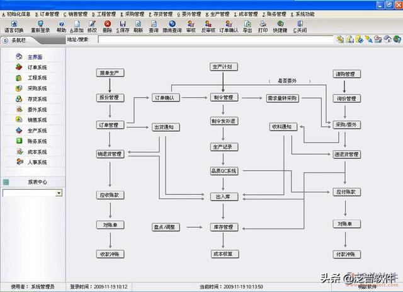Open the C销售管理 menu
Viewport: 403px width, 292px height.
[x=76, y=14]
